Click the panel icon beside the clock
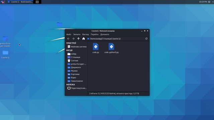The width and height of the screenshot is (214, 120). pyautogui.click(x=209, y=2)
